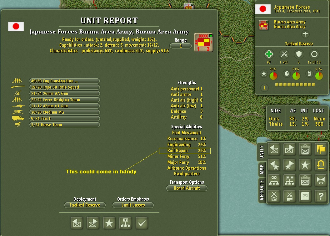Open formation star icon in Unit Report footer
Image resolution: width=330 pixels, height=236 pixels.
(x=109, y=223)
